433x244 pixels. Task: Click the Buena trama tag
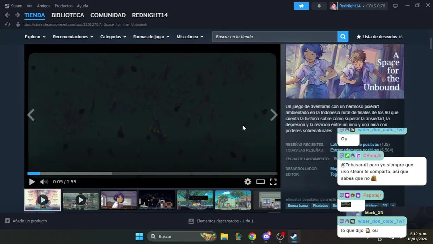point(298,206)
